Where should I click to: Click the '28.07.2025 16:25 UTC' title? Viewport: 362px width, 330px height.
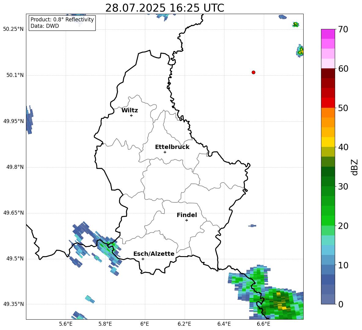164,8
